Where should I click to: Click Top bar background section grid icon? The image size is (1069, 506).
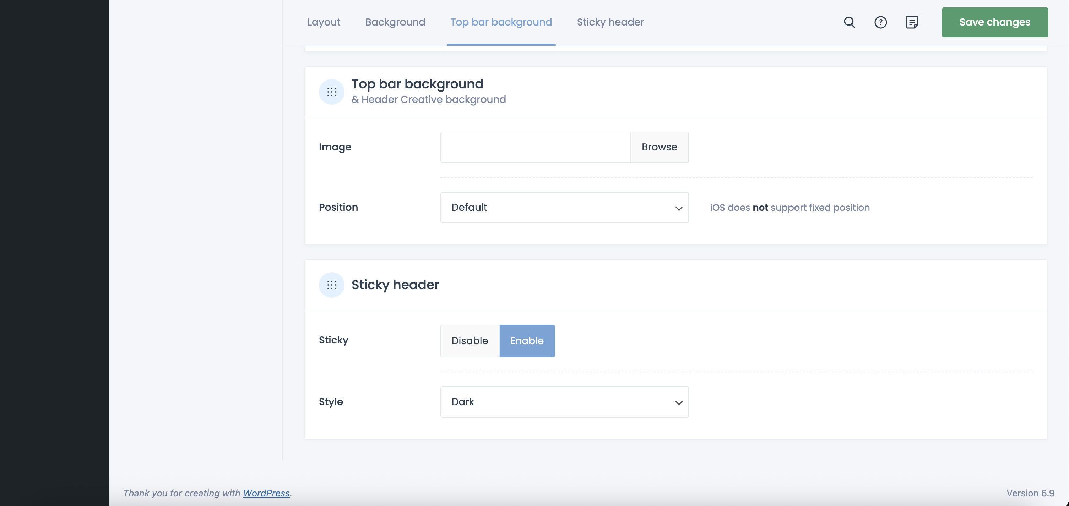(331, 92)
